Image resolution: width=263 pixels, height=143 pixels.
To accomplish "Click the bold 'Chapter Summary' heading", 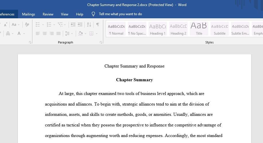I will click(x=134, y=80).
